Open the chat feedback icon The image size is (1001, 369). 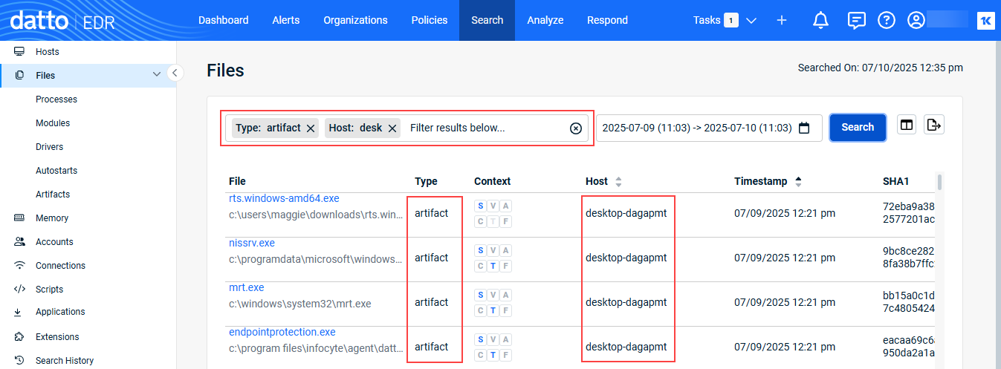coord(856,21)
